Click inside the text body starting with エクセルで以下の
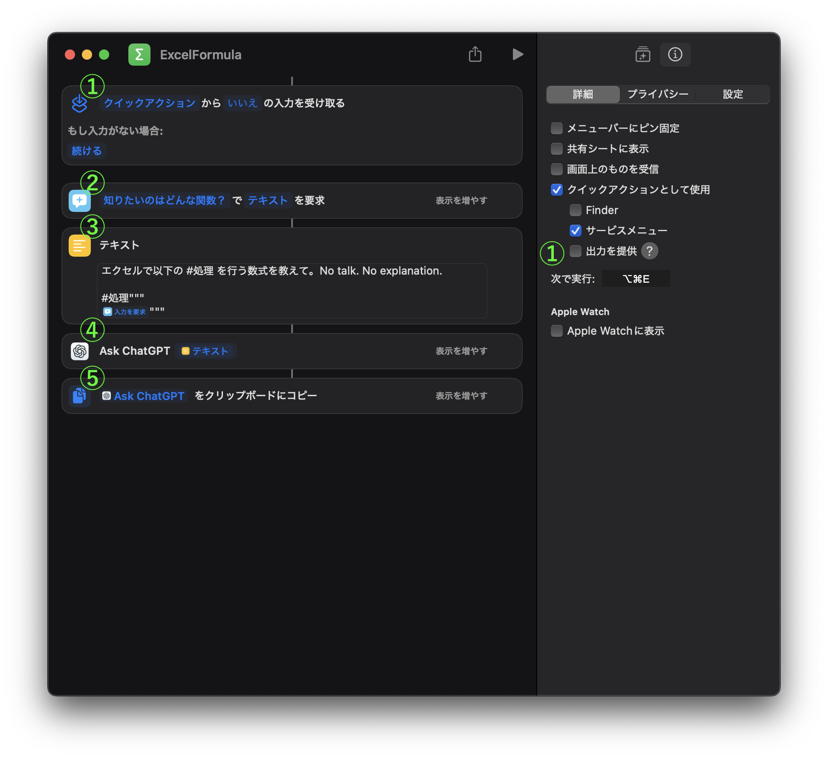The width and height of the screenshot is (828, 759). coord(292,291)
